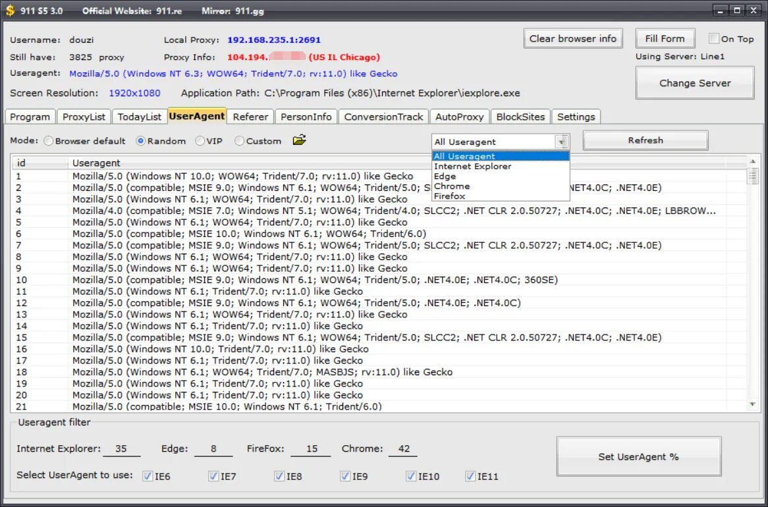Click the FireFox percentage field

311,448
